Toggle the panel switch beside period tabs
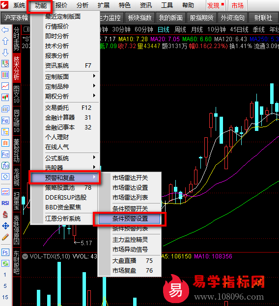This screenshot has height=306, width=279. [x=27, y=29]
